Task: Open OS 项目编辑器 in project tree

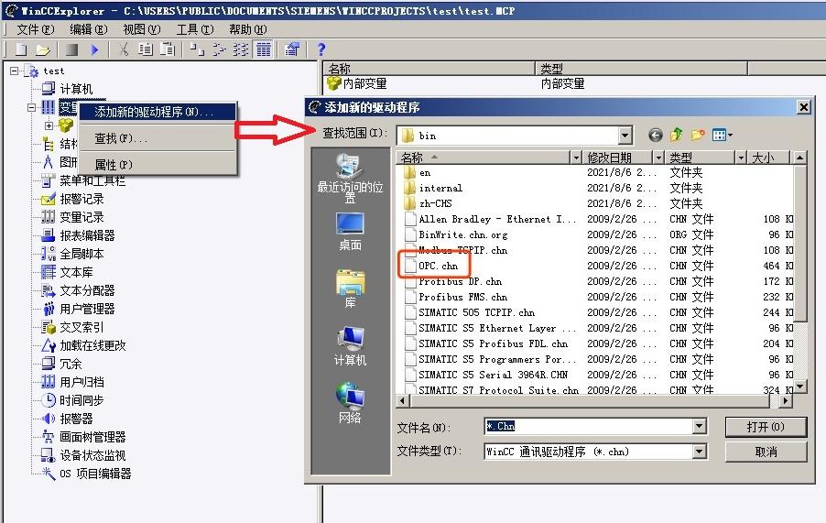Action: [95, 474]
